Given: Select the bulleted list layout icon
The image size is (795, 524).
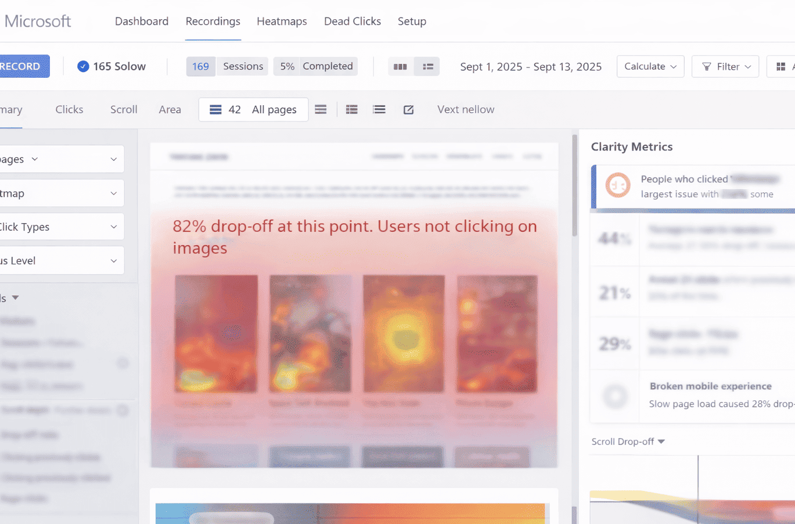Looking at the screenshot, I should 379,110.
